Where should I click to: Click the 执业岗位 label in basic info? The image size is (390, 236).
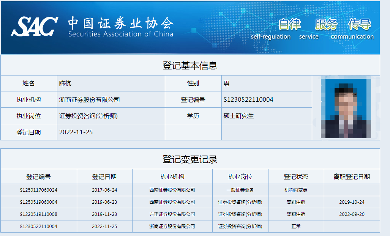point(28,116)
